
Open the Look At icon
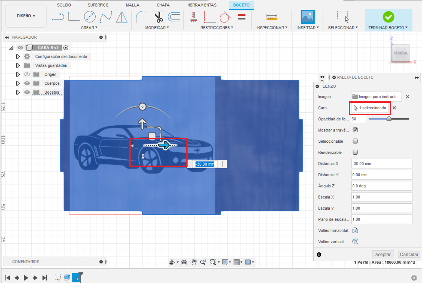point(184,262)
